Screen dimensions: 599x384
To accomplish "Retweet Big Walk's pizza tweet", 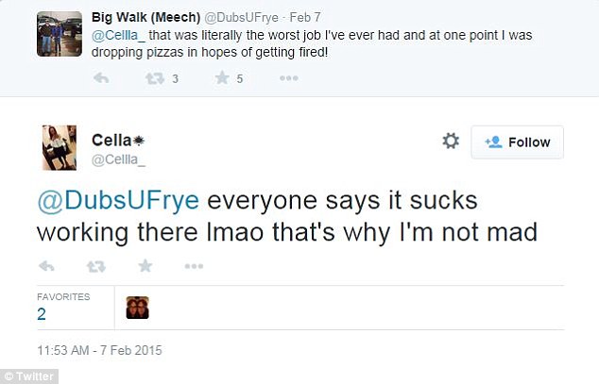I will (152, 78).
